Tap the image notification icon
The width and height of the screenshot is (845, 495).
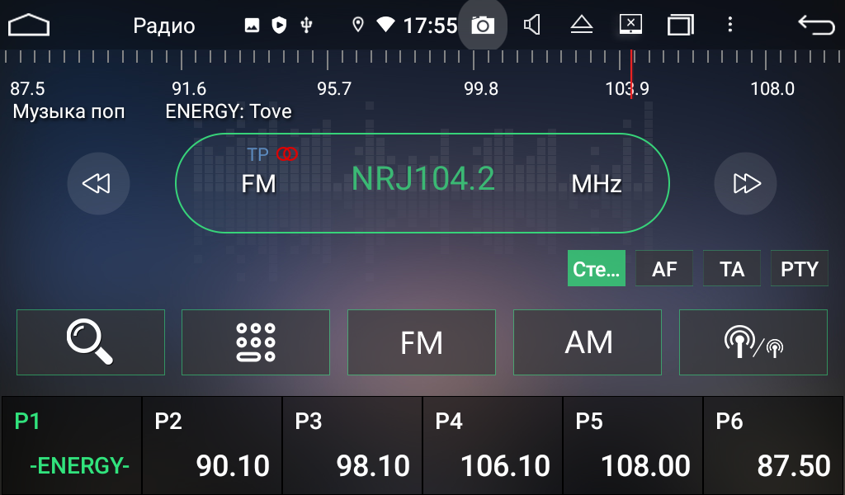252,25
